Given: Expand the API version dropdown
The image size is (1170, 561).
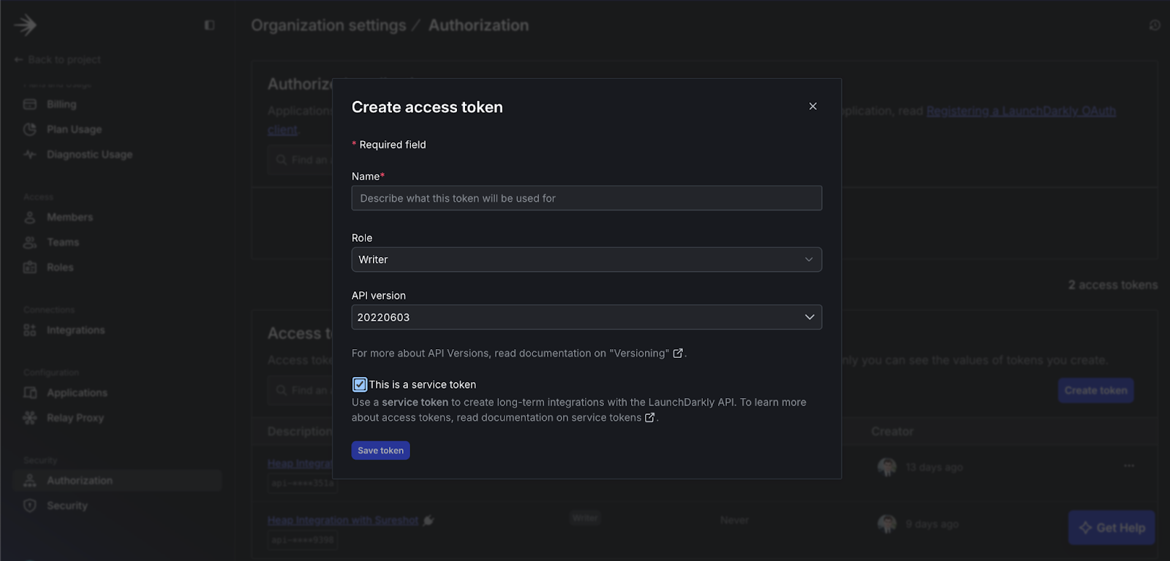Looking at the screenshot, I should pyautogui.click(x=586, y=318).
